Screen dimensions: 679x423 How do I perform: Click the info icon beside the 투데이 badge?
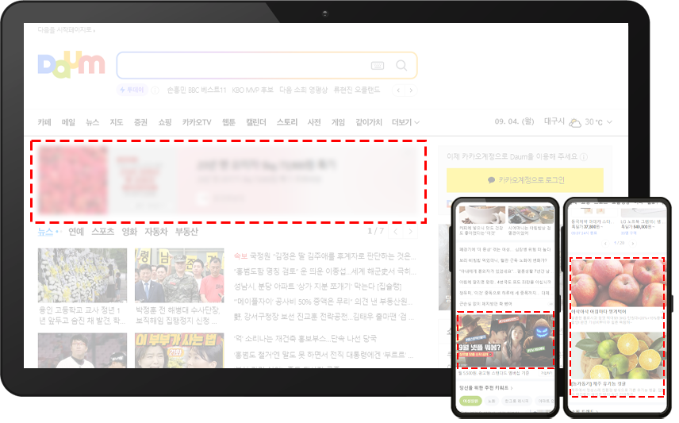155,90
